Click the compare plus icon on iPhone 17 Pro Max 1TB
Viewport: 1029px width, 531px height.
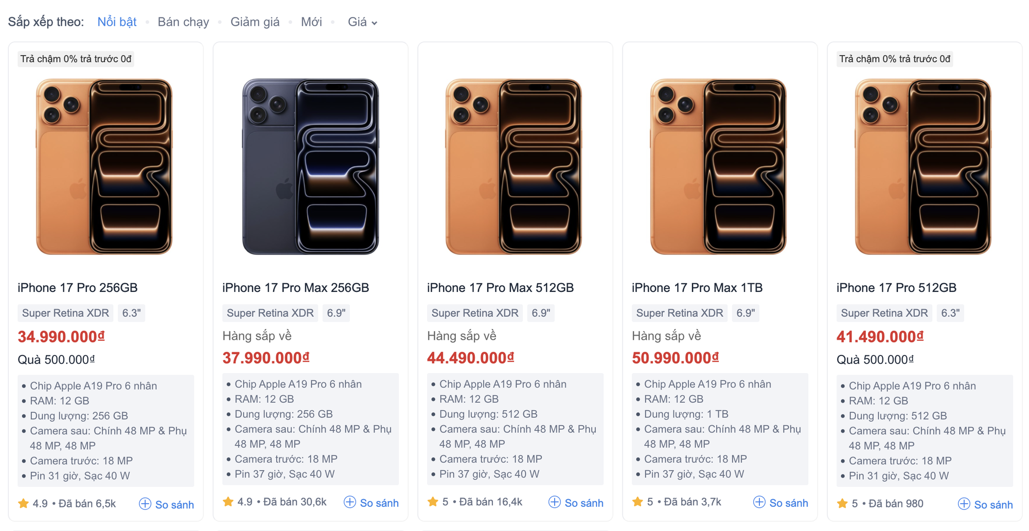point(759,502)
